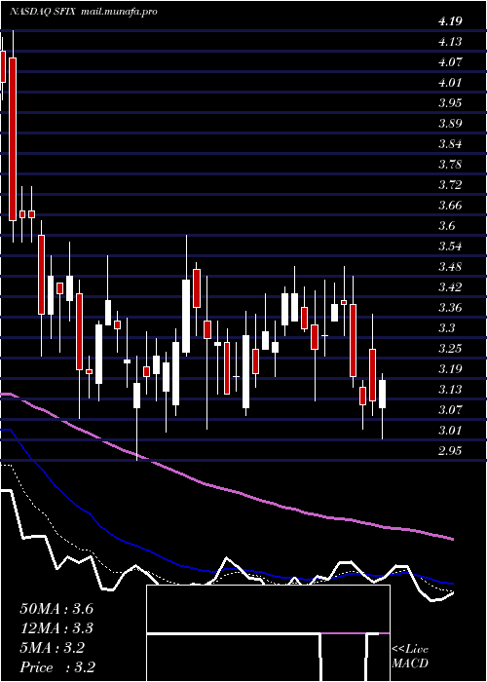Image resolution: width=487 pixels, height=682 pixels.
Task: Click the last white candlestick on the right
Action: point(382,394)
